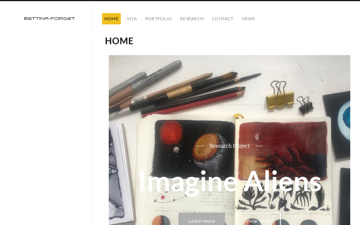This screenshot has width=360, height=225.
Task: Go to the Home menu item
Action: tap(111, 19)
